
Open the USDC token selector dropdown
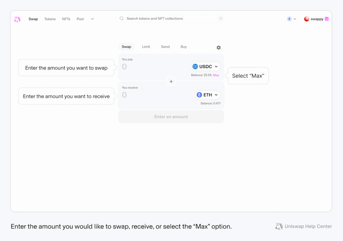(x=206, y=67)
